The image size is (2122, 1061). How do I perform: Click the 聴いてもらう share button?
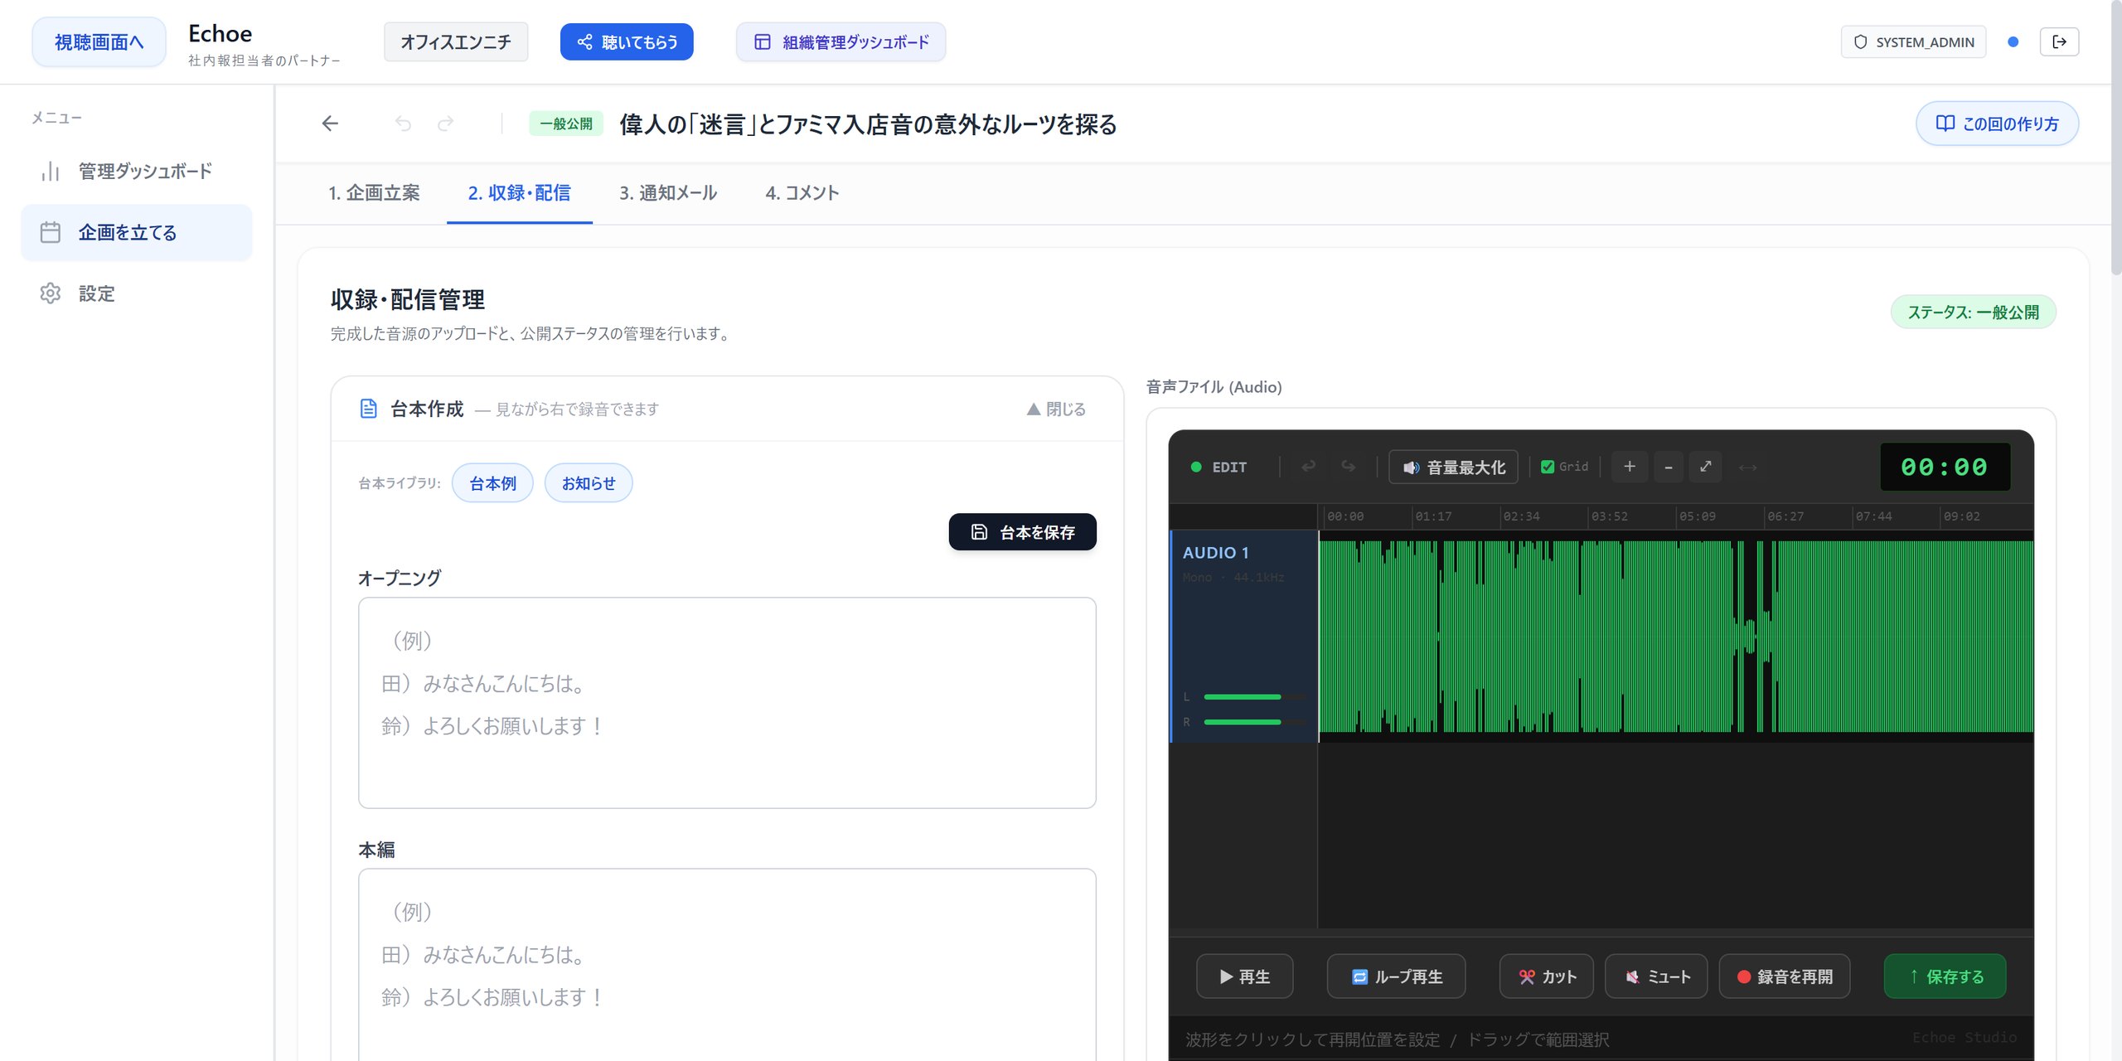627,41
